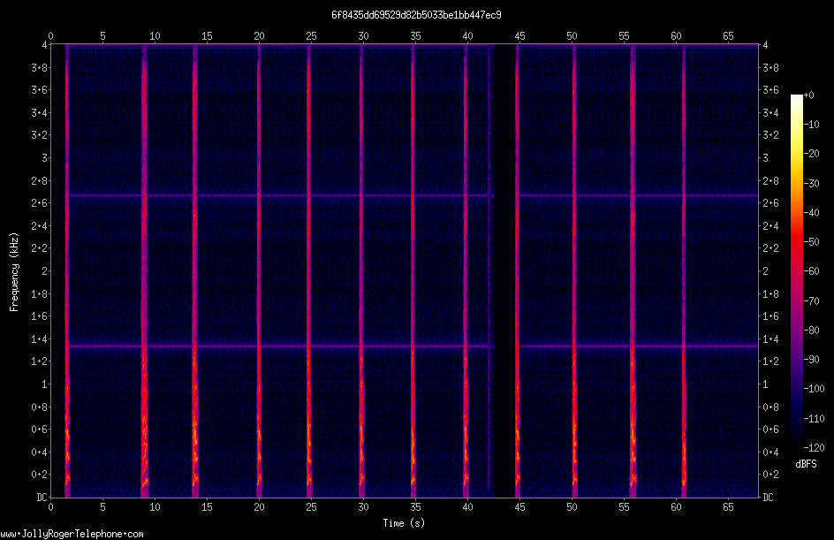Viewport: 834px width, 540px height.
Task: Click the audio burst near 25 seconds
Action: coord(308,271)
